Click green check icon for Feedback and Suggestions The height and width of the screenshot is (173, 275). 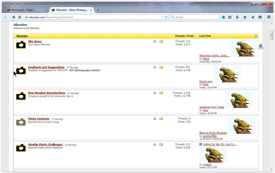155,67
